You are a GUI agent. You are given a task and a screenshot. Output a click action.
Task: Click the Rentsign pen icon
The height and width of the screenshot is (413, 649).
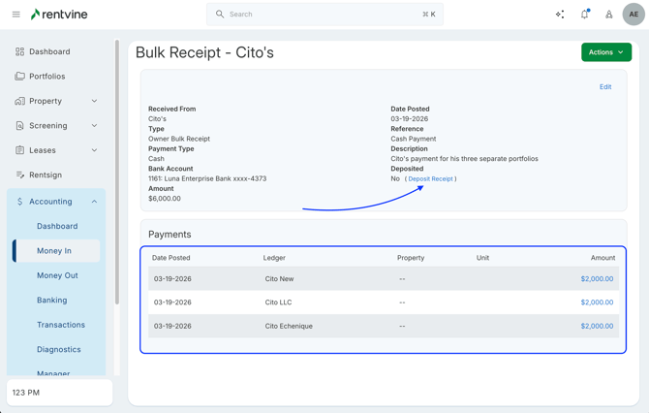[19, 175]
